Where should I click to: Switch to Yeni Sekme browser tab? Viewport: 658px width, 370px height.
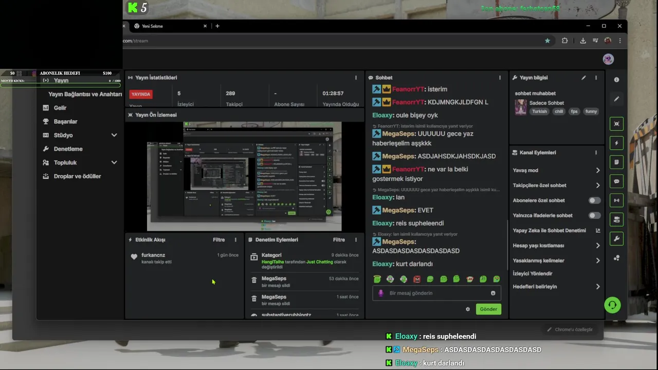pos(170,26)
